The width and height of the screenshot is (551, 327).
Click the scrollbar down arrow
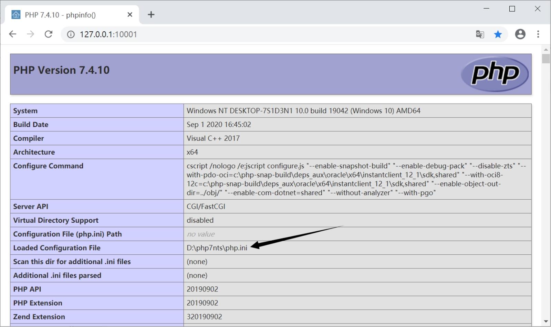point(546,321)
